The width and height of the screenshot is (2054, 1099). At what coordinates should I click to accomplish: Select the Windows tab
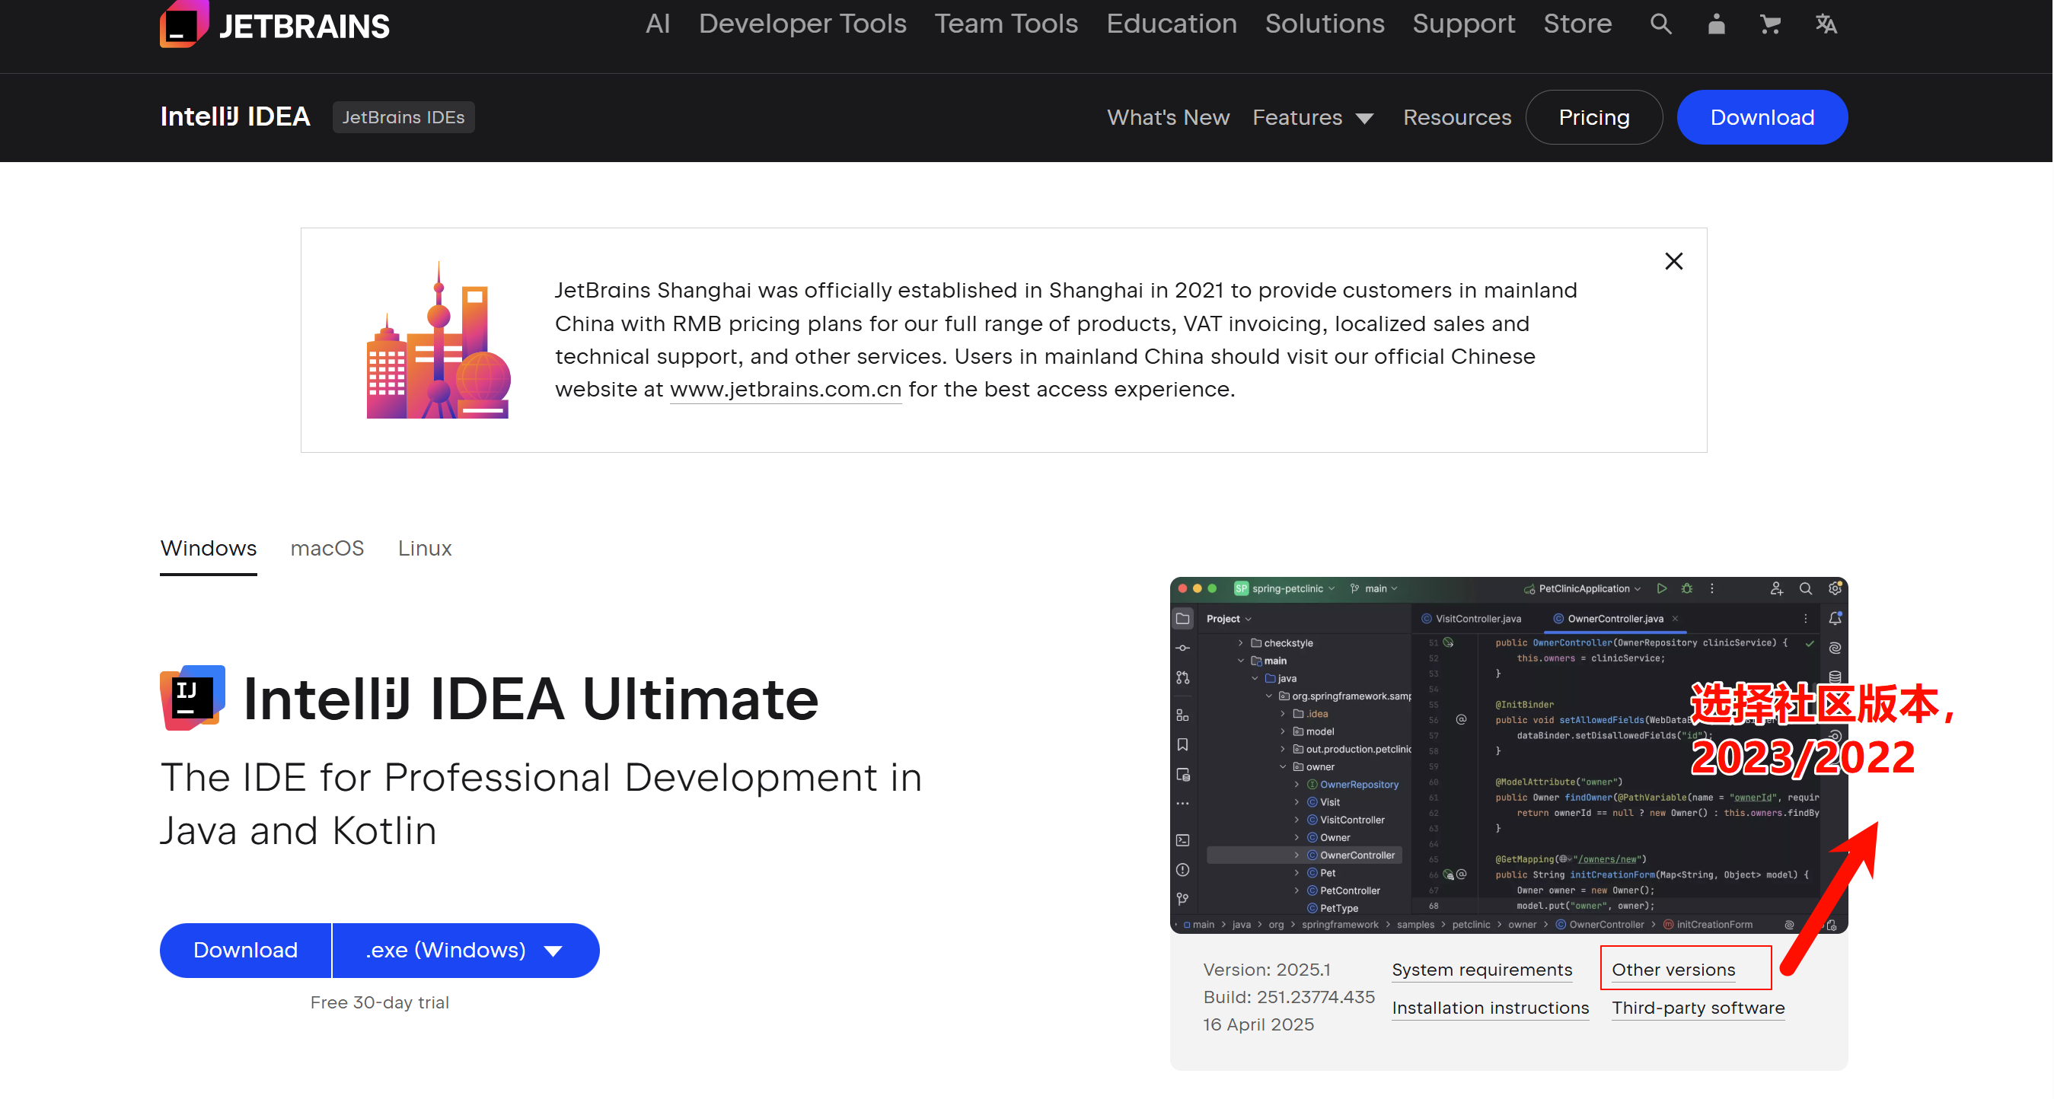pyautogui.click(x=208, y=548)
